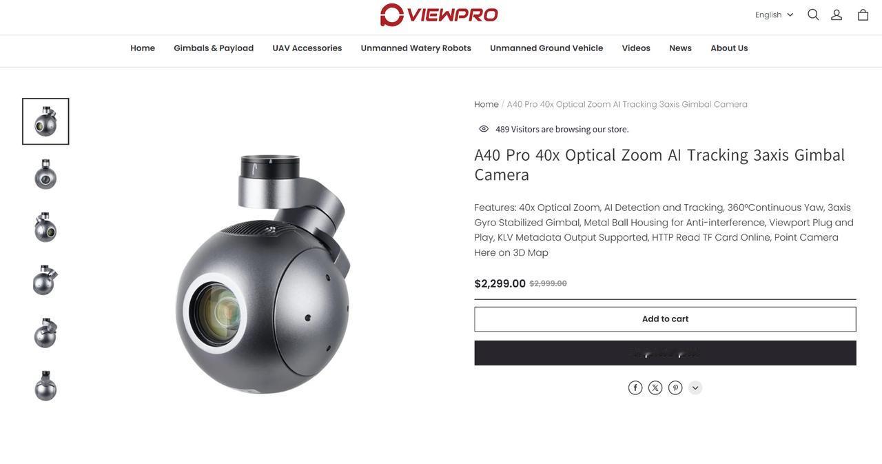Select the fourth gimbal side-view thumbnail
Image resolution: width=882 pixels, height=464 pixels.
(x=45, y=281)
